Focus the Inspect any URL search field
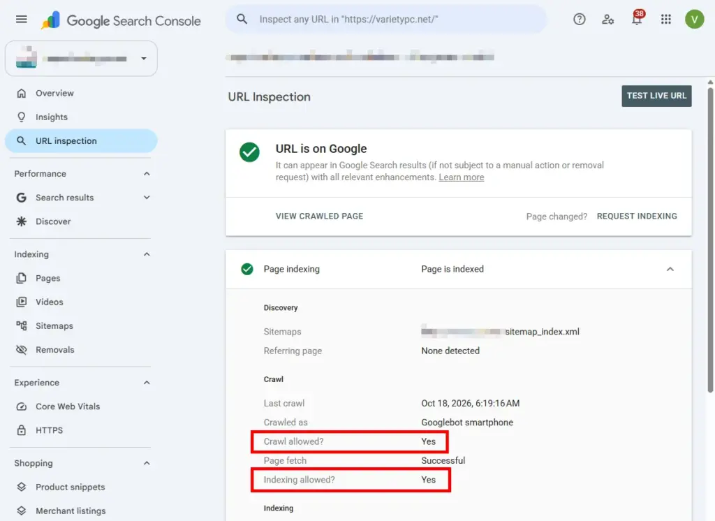The height and width of the screenshot is (521, 715). [385, 19]
